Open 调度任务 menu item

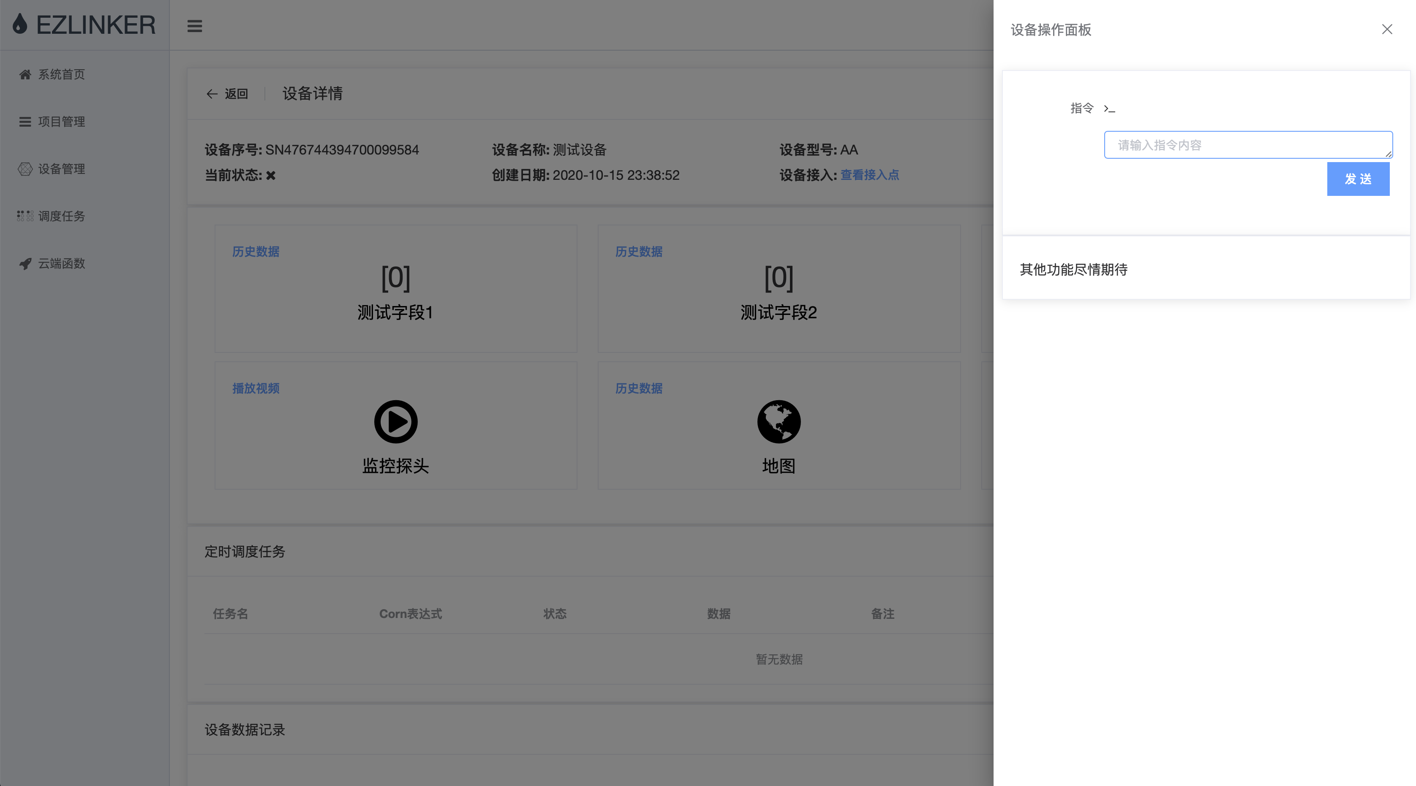pos(62,217)
